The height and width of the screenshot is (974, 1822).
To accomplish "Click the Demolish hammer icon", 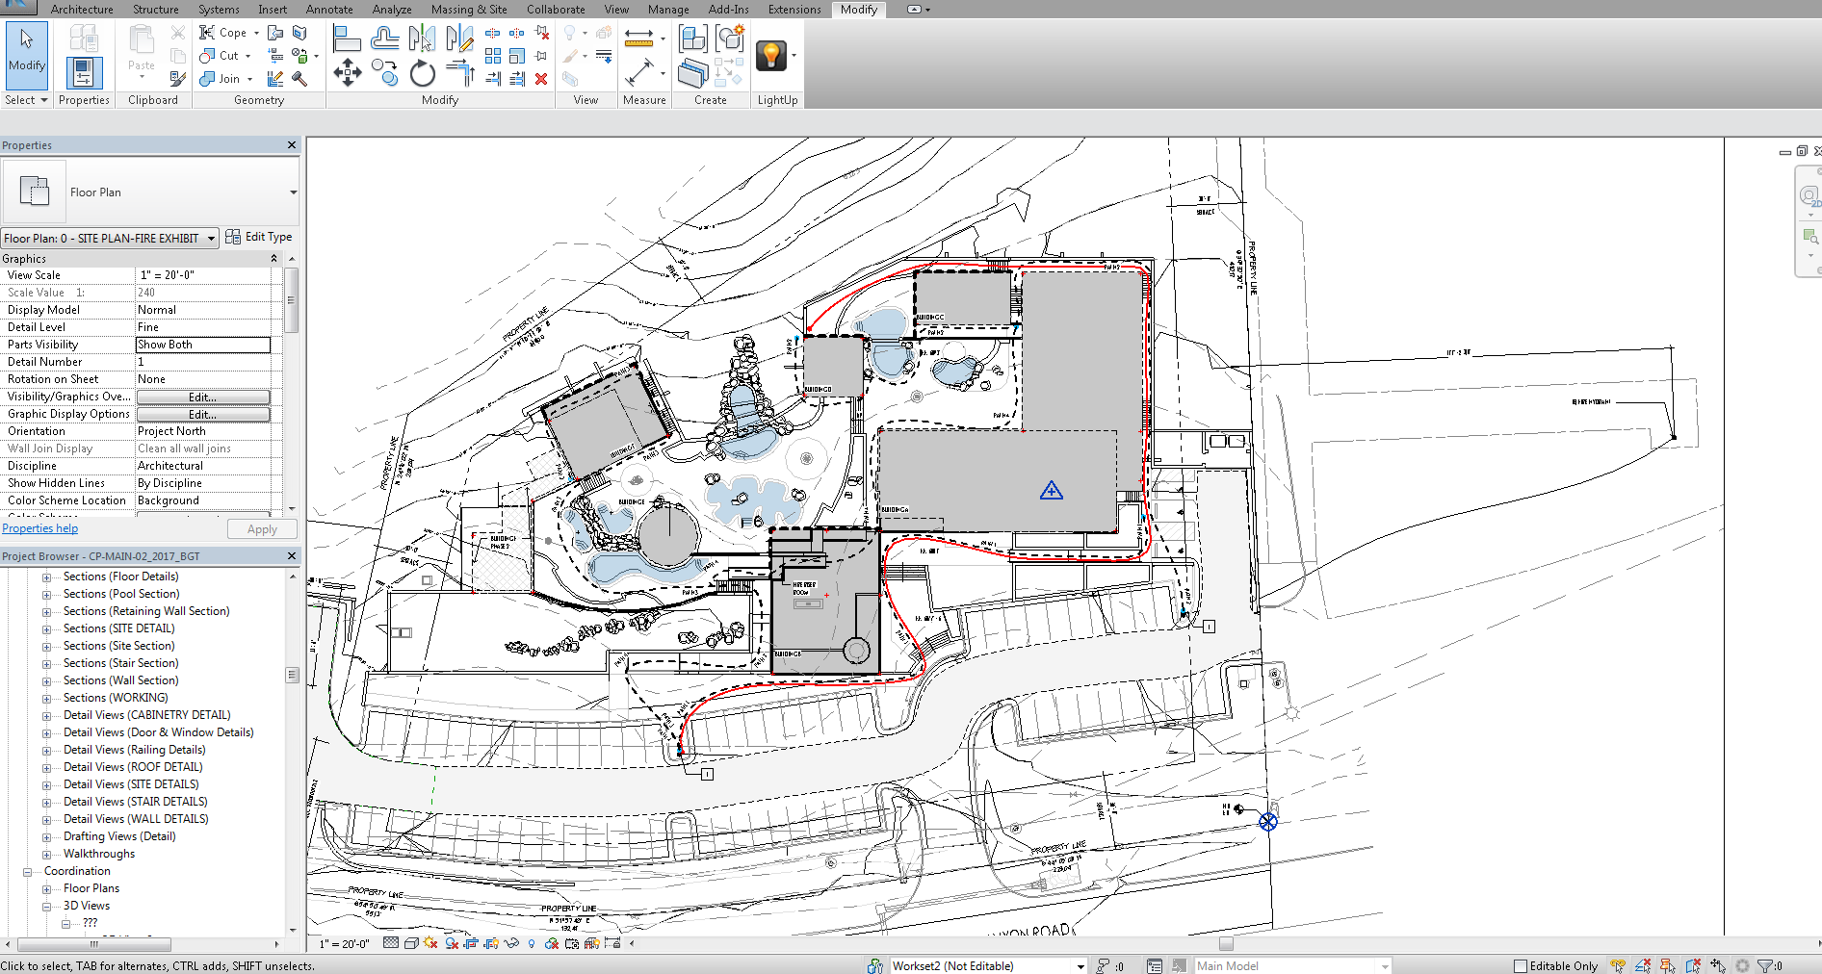I will 299,79.
